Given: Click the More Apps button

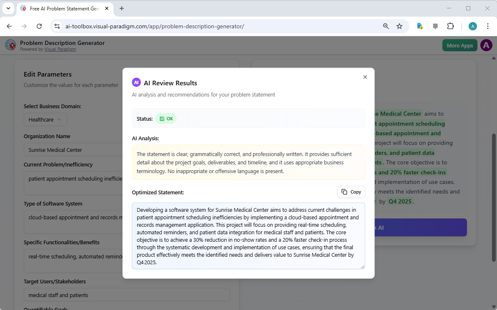Looking at the screenshot, I should [459, 45].
